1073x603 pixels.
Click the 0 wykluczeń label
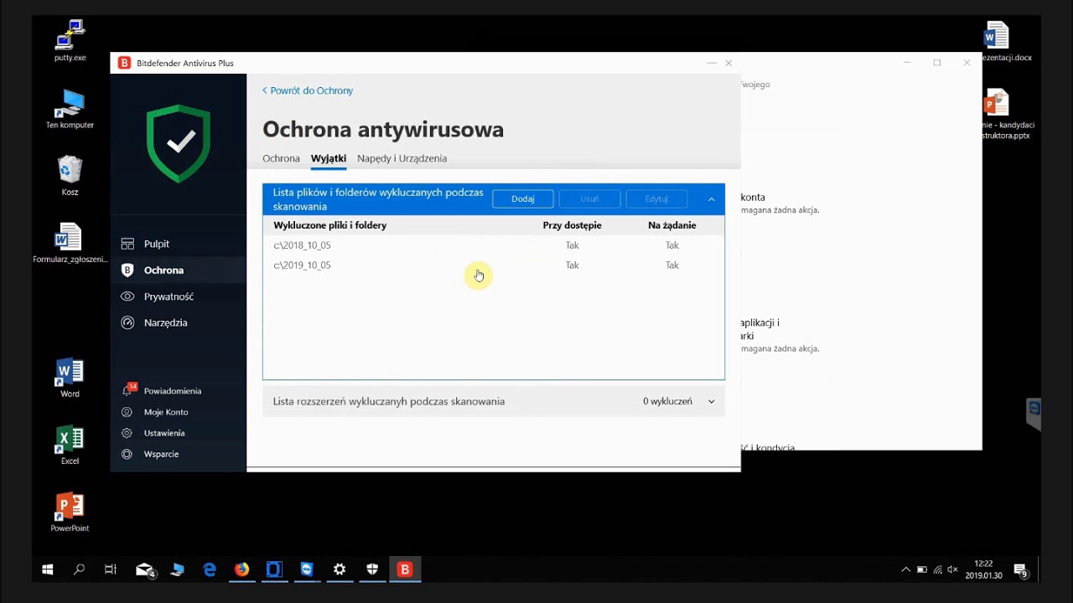pyautogui.click(x=667, y=401)
